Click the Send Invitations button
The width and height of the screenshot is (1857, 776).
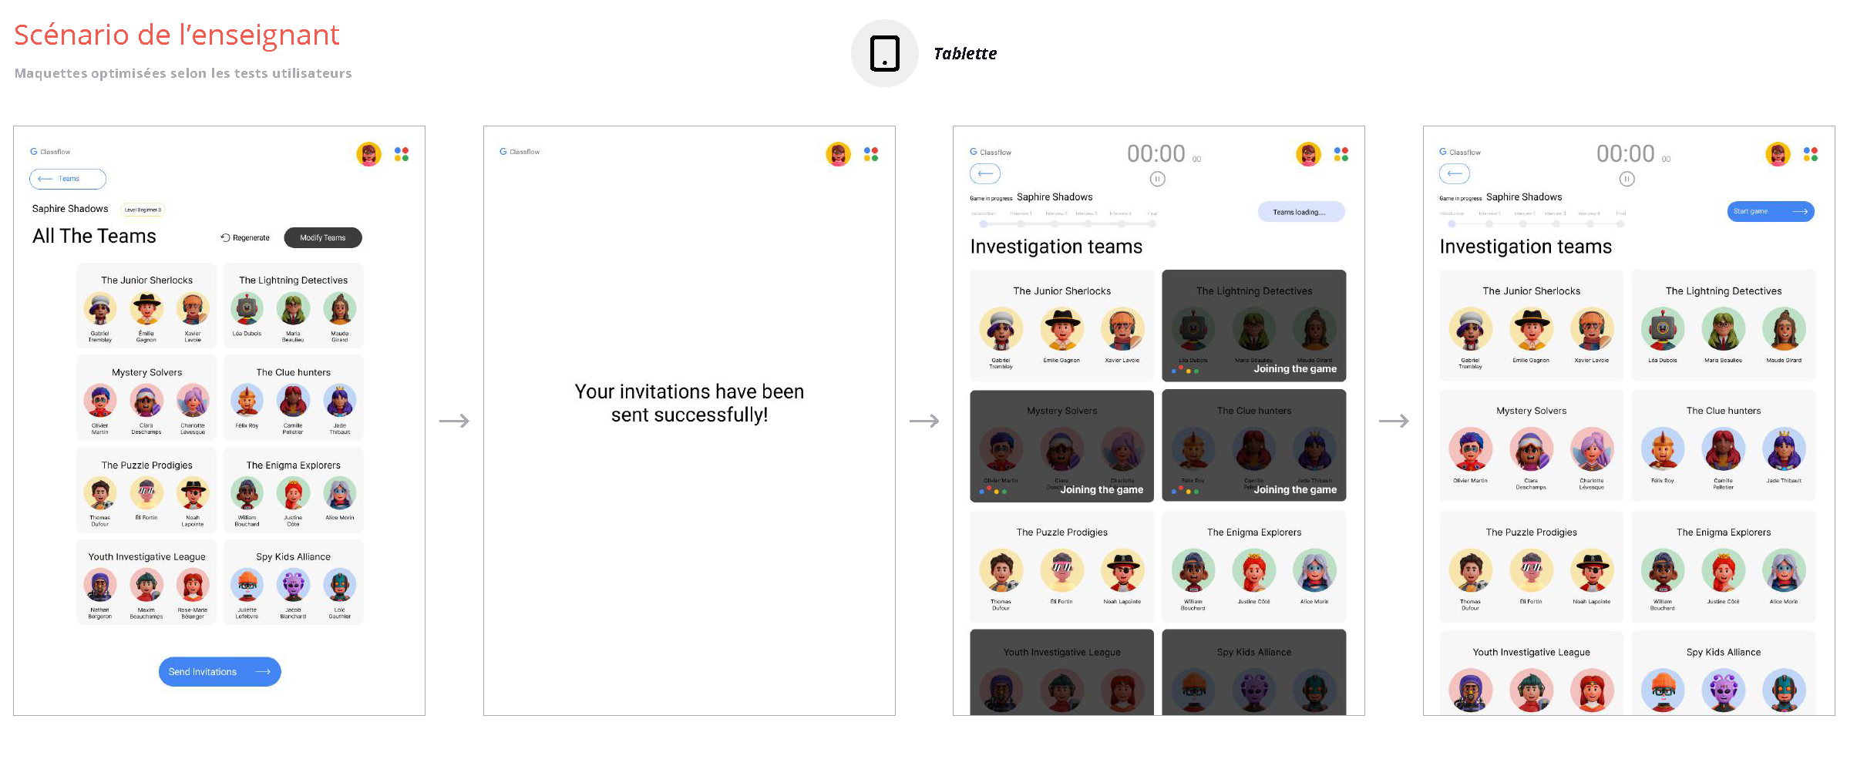(220, 671)
